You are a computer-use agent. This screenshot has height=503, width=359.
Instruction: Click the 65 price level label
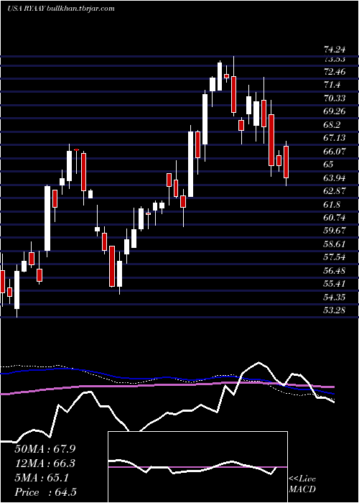pos(329,165)
